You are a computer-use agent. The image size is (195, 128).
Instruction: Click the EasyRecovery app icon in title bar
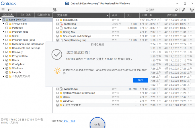67,3
